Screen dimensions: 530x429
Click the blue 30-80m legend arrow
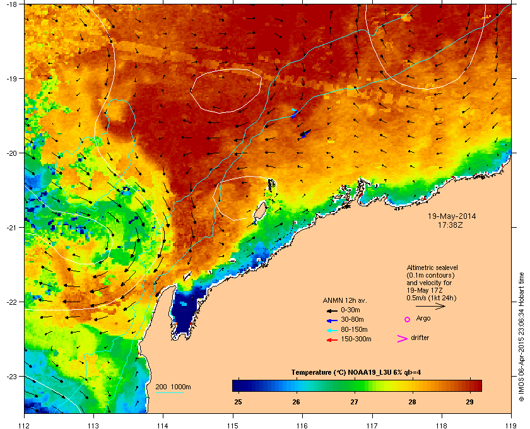click(332, 320)
